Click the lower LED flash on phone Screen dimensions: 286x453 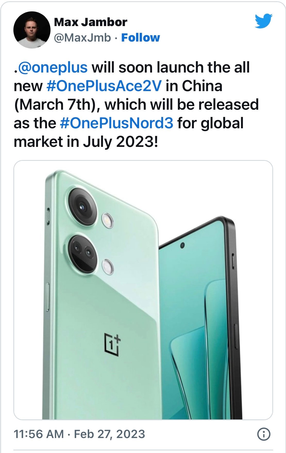(x=107, y=267)
